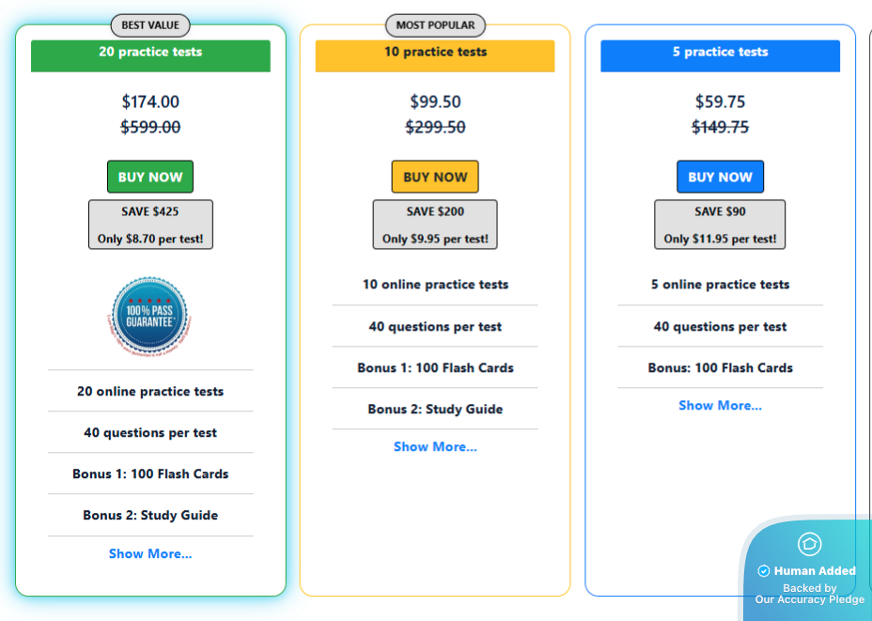Click the house icon in the Human Added widget
The image size is (872, 621).
[809, 544]
